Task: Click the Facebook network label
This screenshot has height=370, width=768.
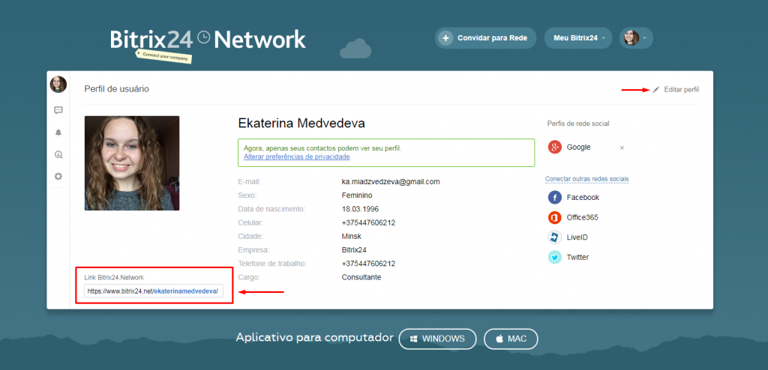Action: 583,198
